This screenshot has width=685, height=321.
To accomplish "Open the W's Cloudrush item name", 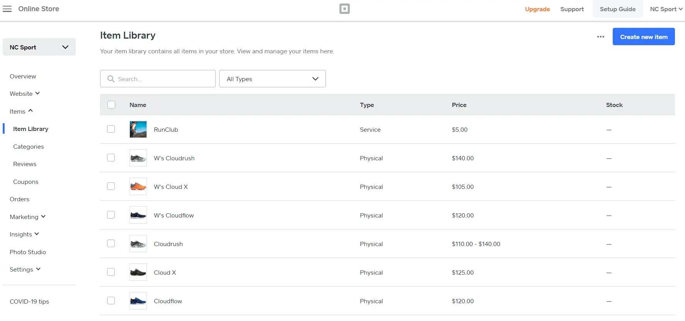I will click(x=174, y=158).
